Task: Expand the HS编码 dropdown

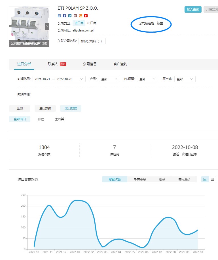Action: point(147,79)
